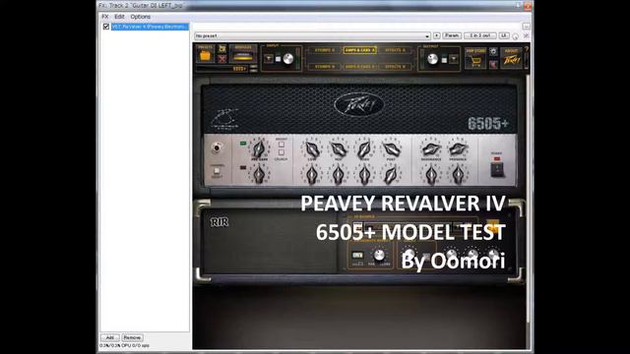Click the Input level knob
Image resolution: width=630 pixels, height=354 pixels.
pyautogui.click(x=288, y=59)
